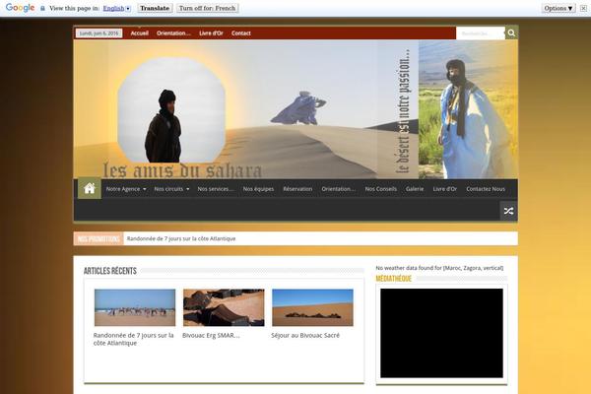Open Galerie menu item

click(x=415, y=189)
